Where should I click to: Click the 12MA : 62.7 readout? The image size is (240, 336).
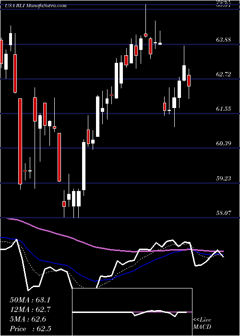tap(30, 310)
